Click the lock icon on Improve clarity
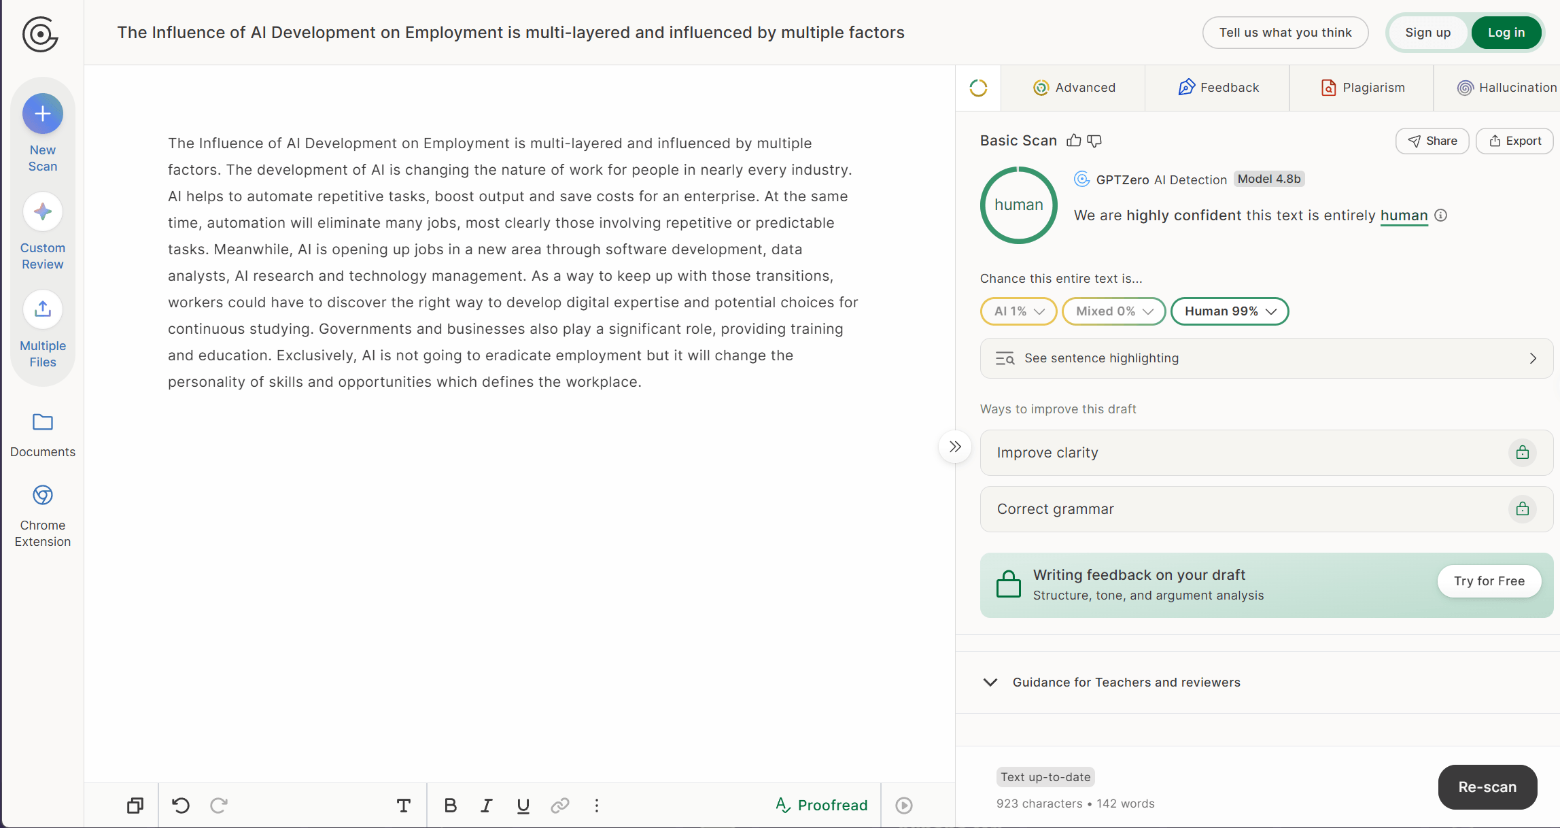1560x828 pixels. point(1523,452)
